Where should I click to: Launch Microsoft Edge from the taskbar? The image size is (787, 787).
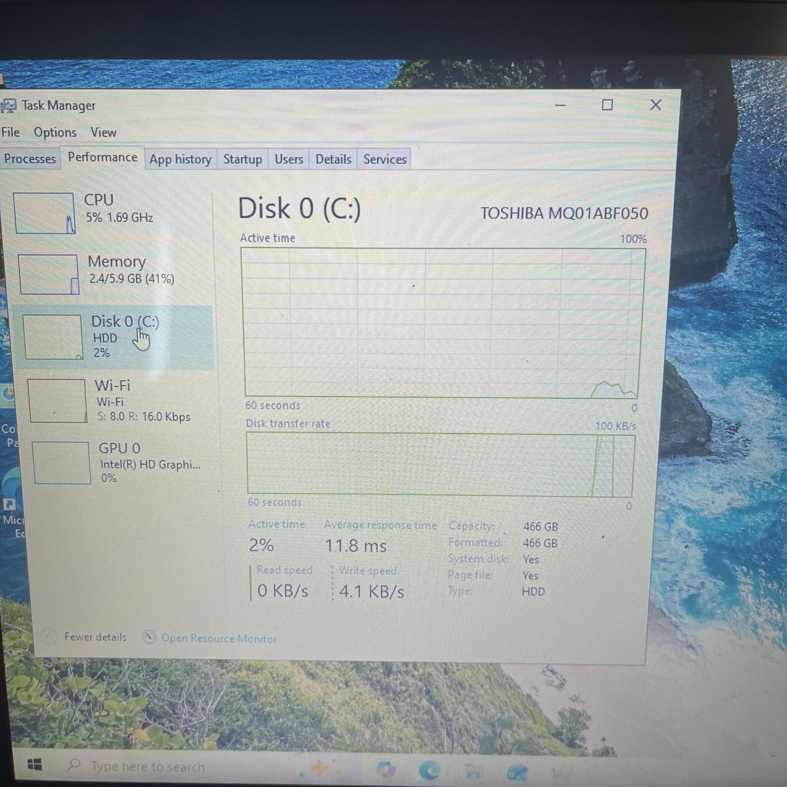[429, 770]
